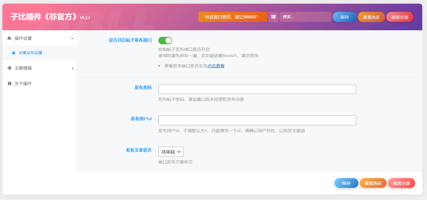The image size is (427, 200).
Task: Collapse 插件设置 section via its chevron
Action: click(72, 38)
